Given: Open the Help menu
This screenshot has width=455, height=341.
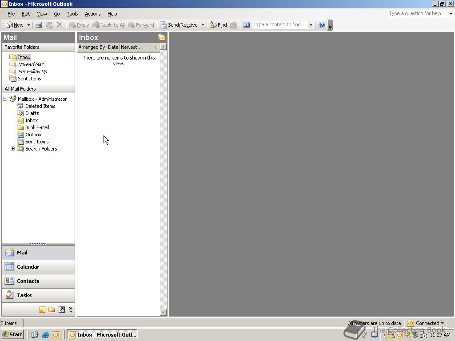Looking at the screenshot, I should [x=112, y=14].
